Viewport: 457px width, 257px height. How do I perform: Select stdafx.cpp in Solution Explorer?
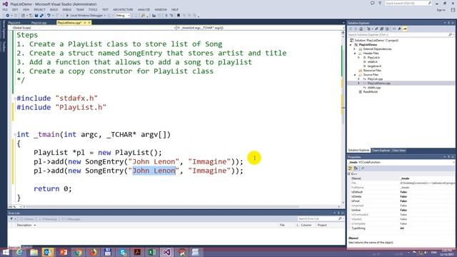coord(374,87)
